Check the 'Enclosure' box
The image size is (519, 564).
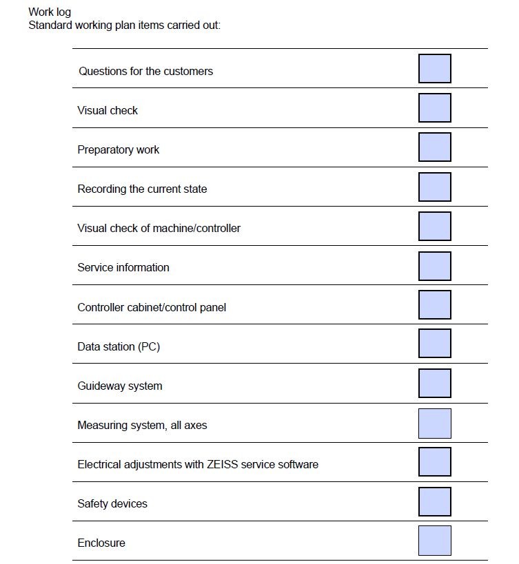pyautogui.click(x=434, y=541)
